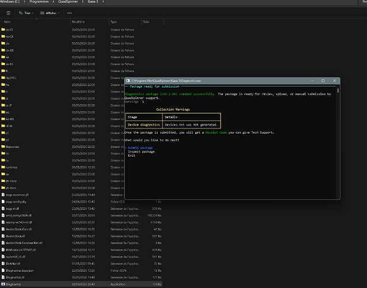
Task: Click the Windows (C:) breadcrumb
Action: 10,2
